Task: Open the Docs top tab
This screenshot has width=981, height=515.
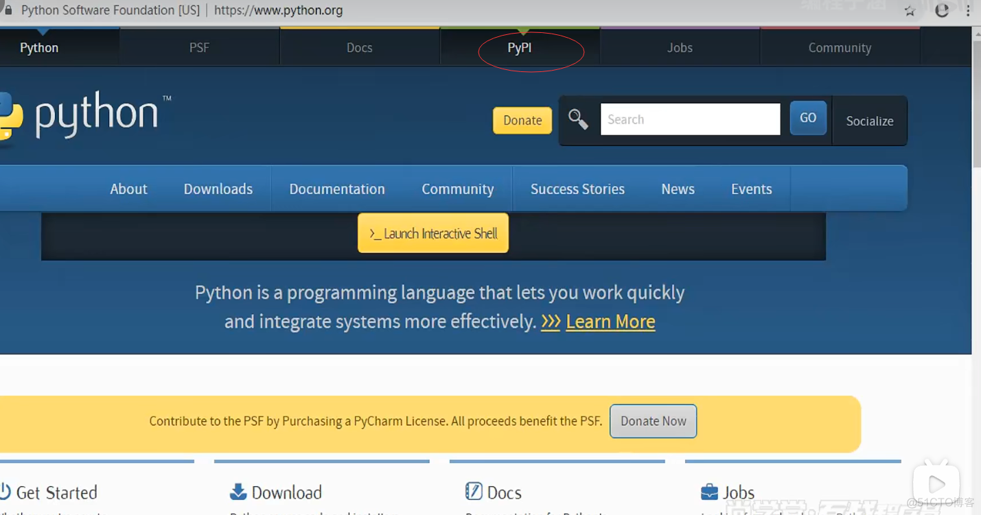Action: 360,48
